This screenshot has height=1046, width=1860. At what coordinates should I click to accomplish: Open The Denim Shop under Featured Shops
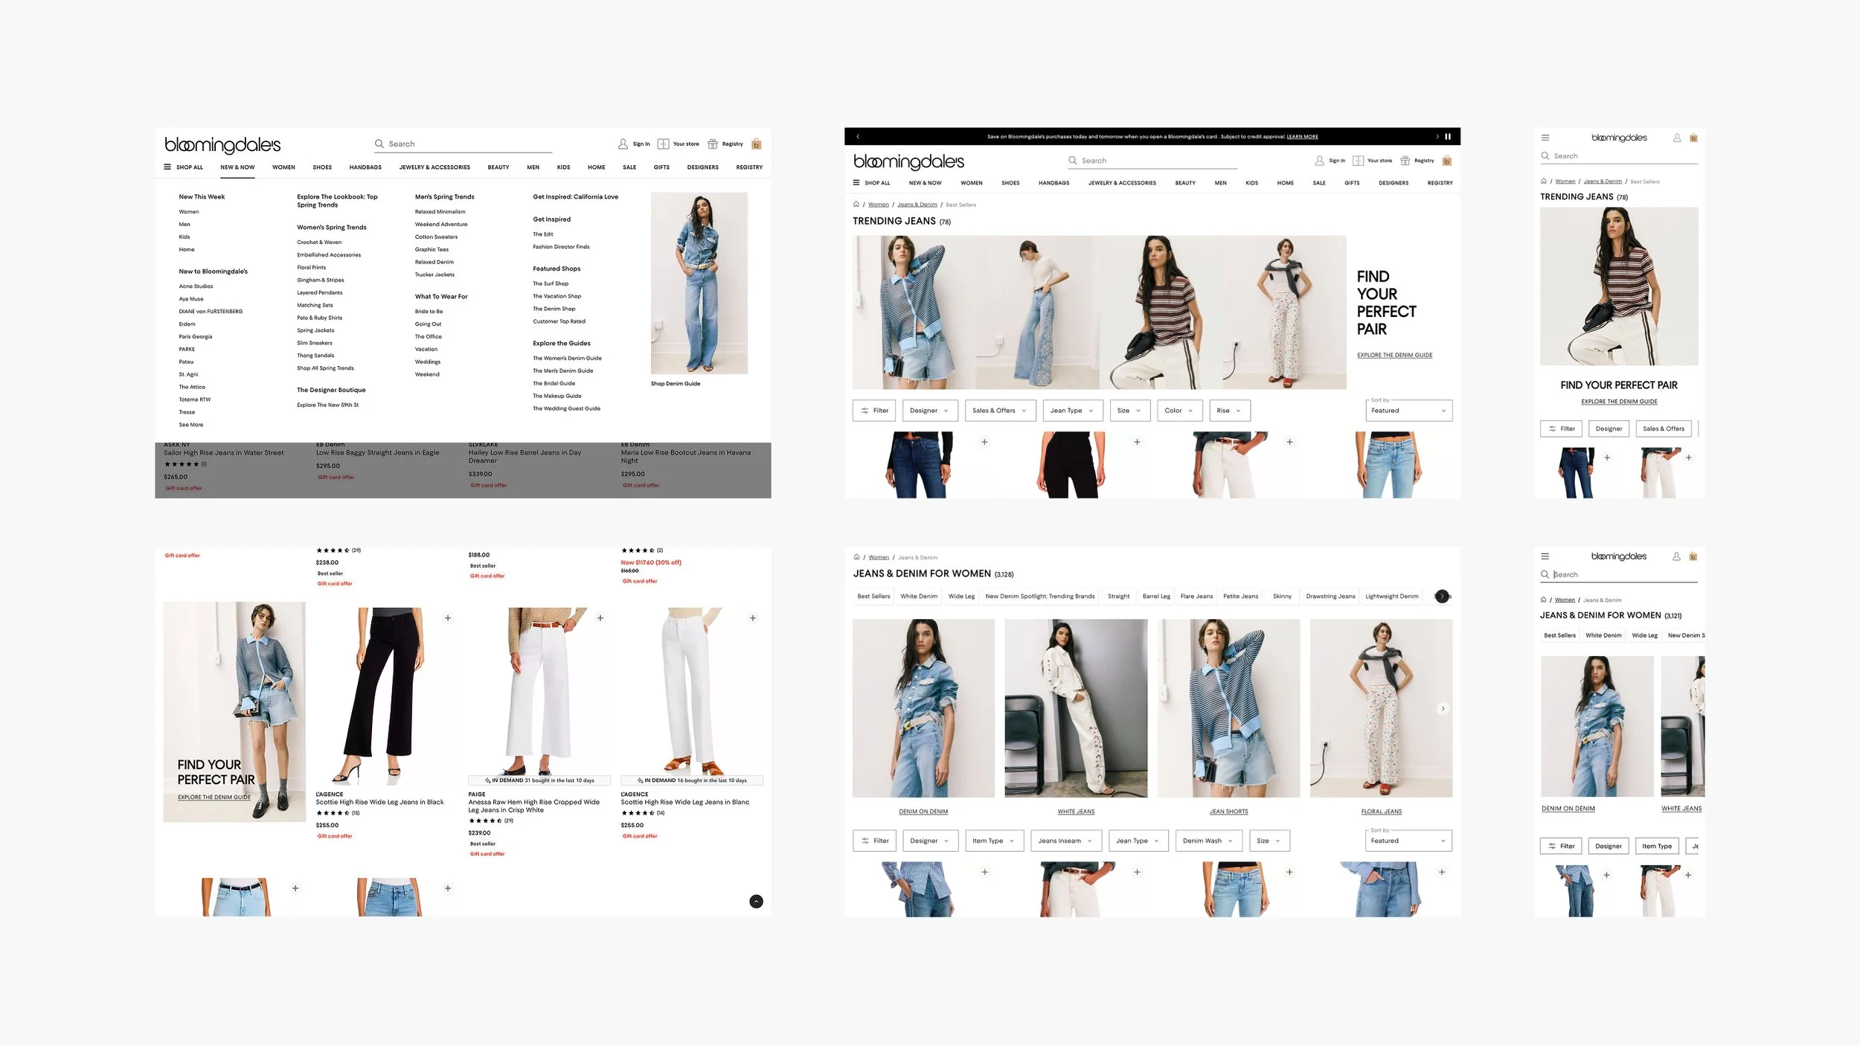pos(554,309)
